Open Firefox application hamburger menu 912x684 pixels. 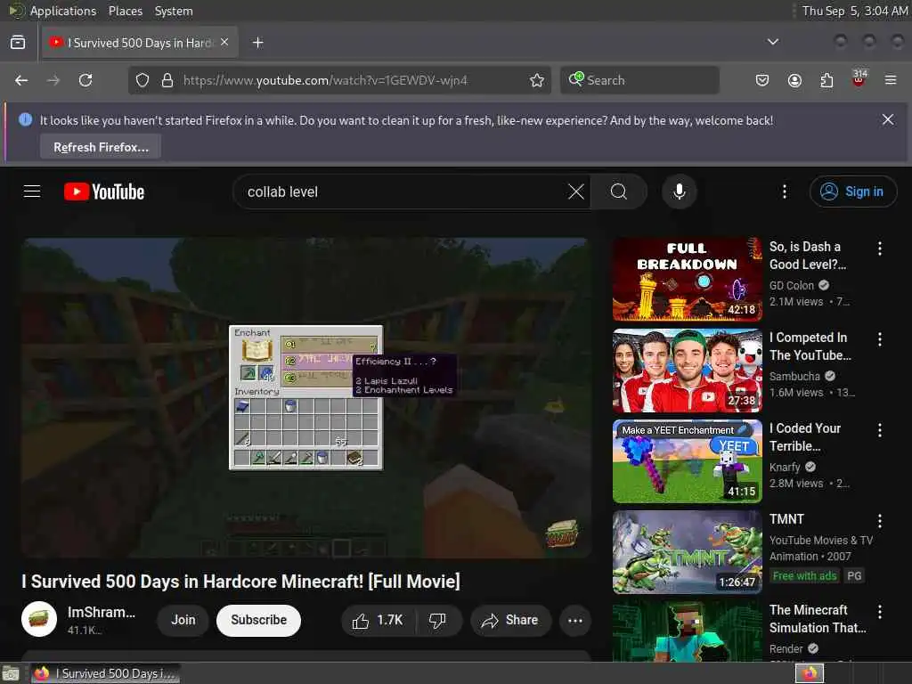(891, 80)
